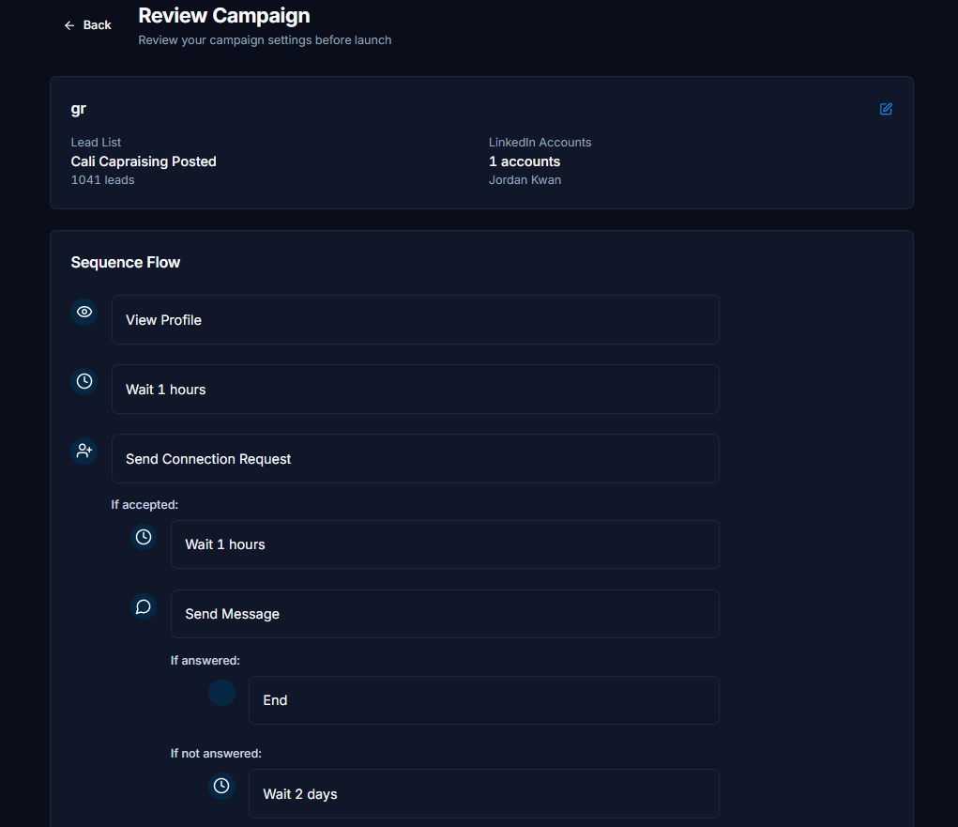Click the 'Cali Capraising Posted' lead list name
The image size is (958, 827).
(144, 161)
